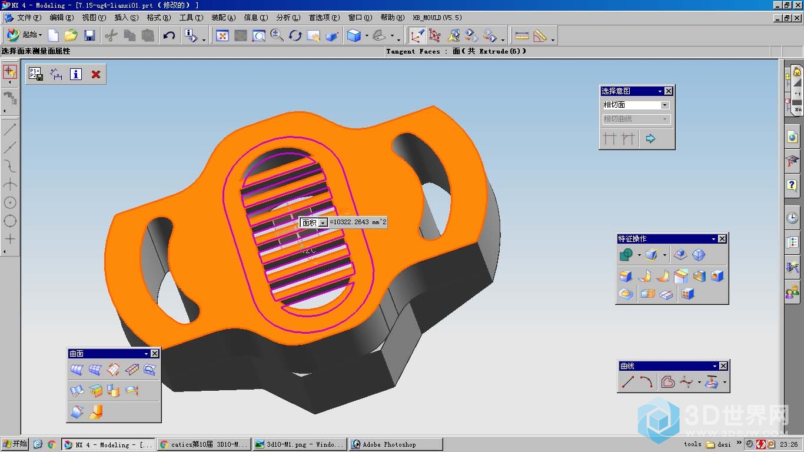Click the help question mark sidebar icon
This screenshot has height=452, width=804.
[792, 185]
